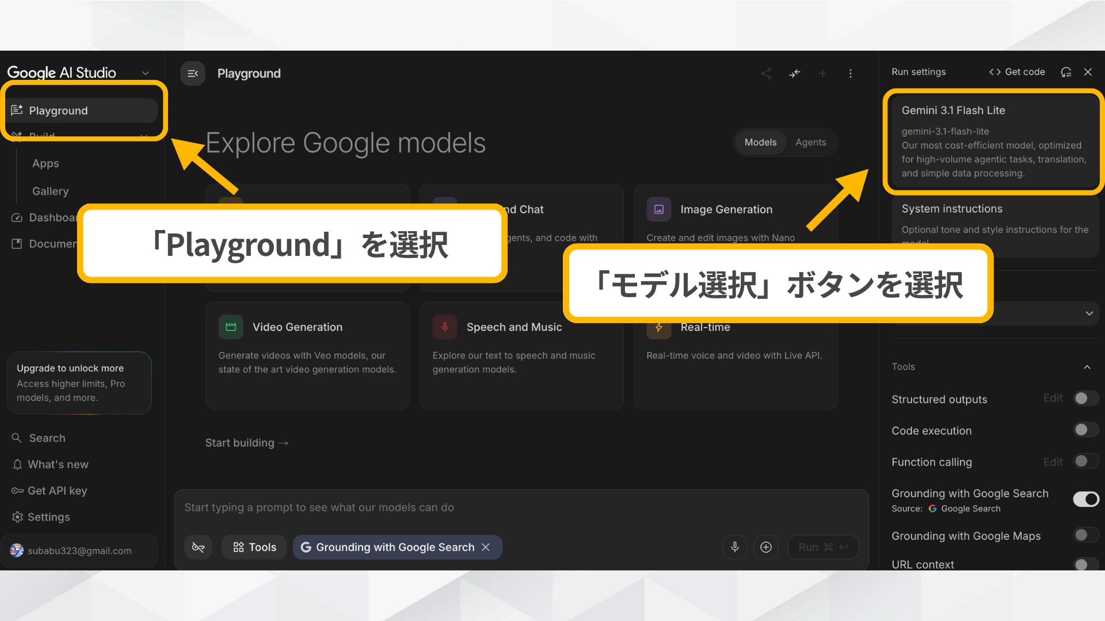Open Apps in the sidebar
1105x621 pixels.
coord(45,163)
